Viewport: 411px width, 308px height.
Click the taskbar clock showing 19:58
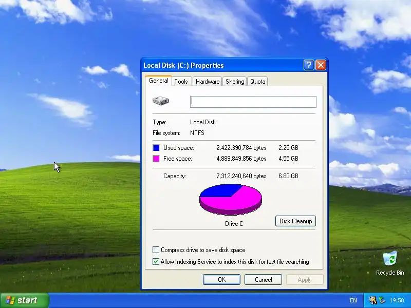click(397, 300)
